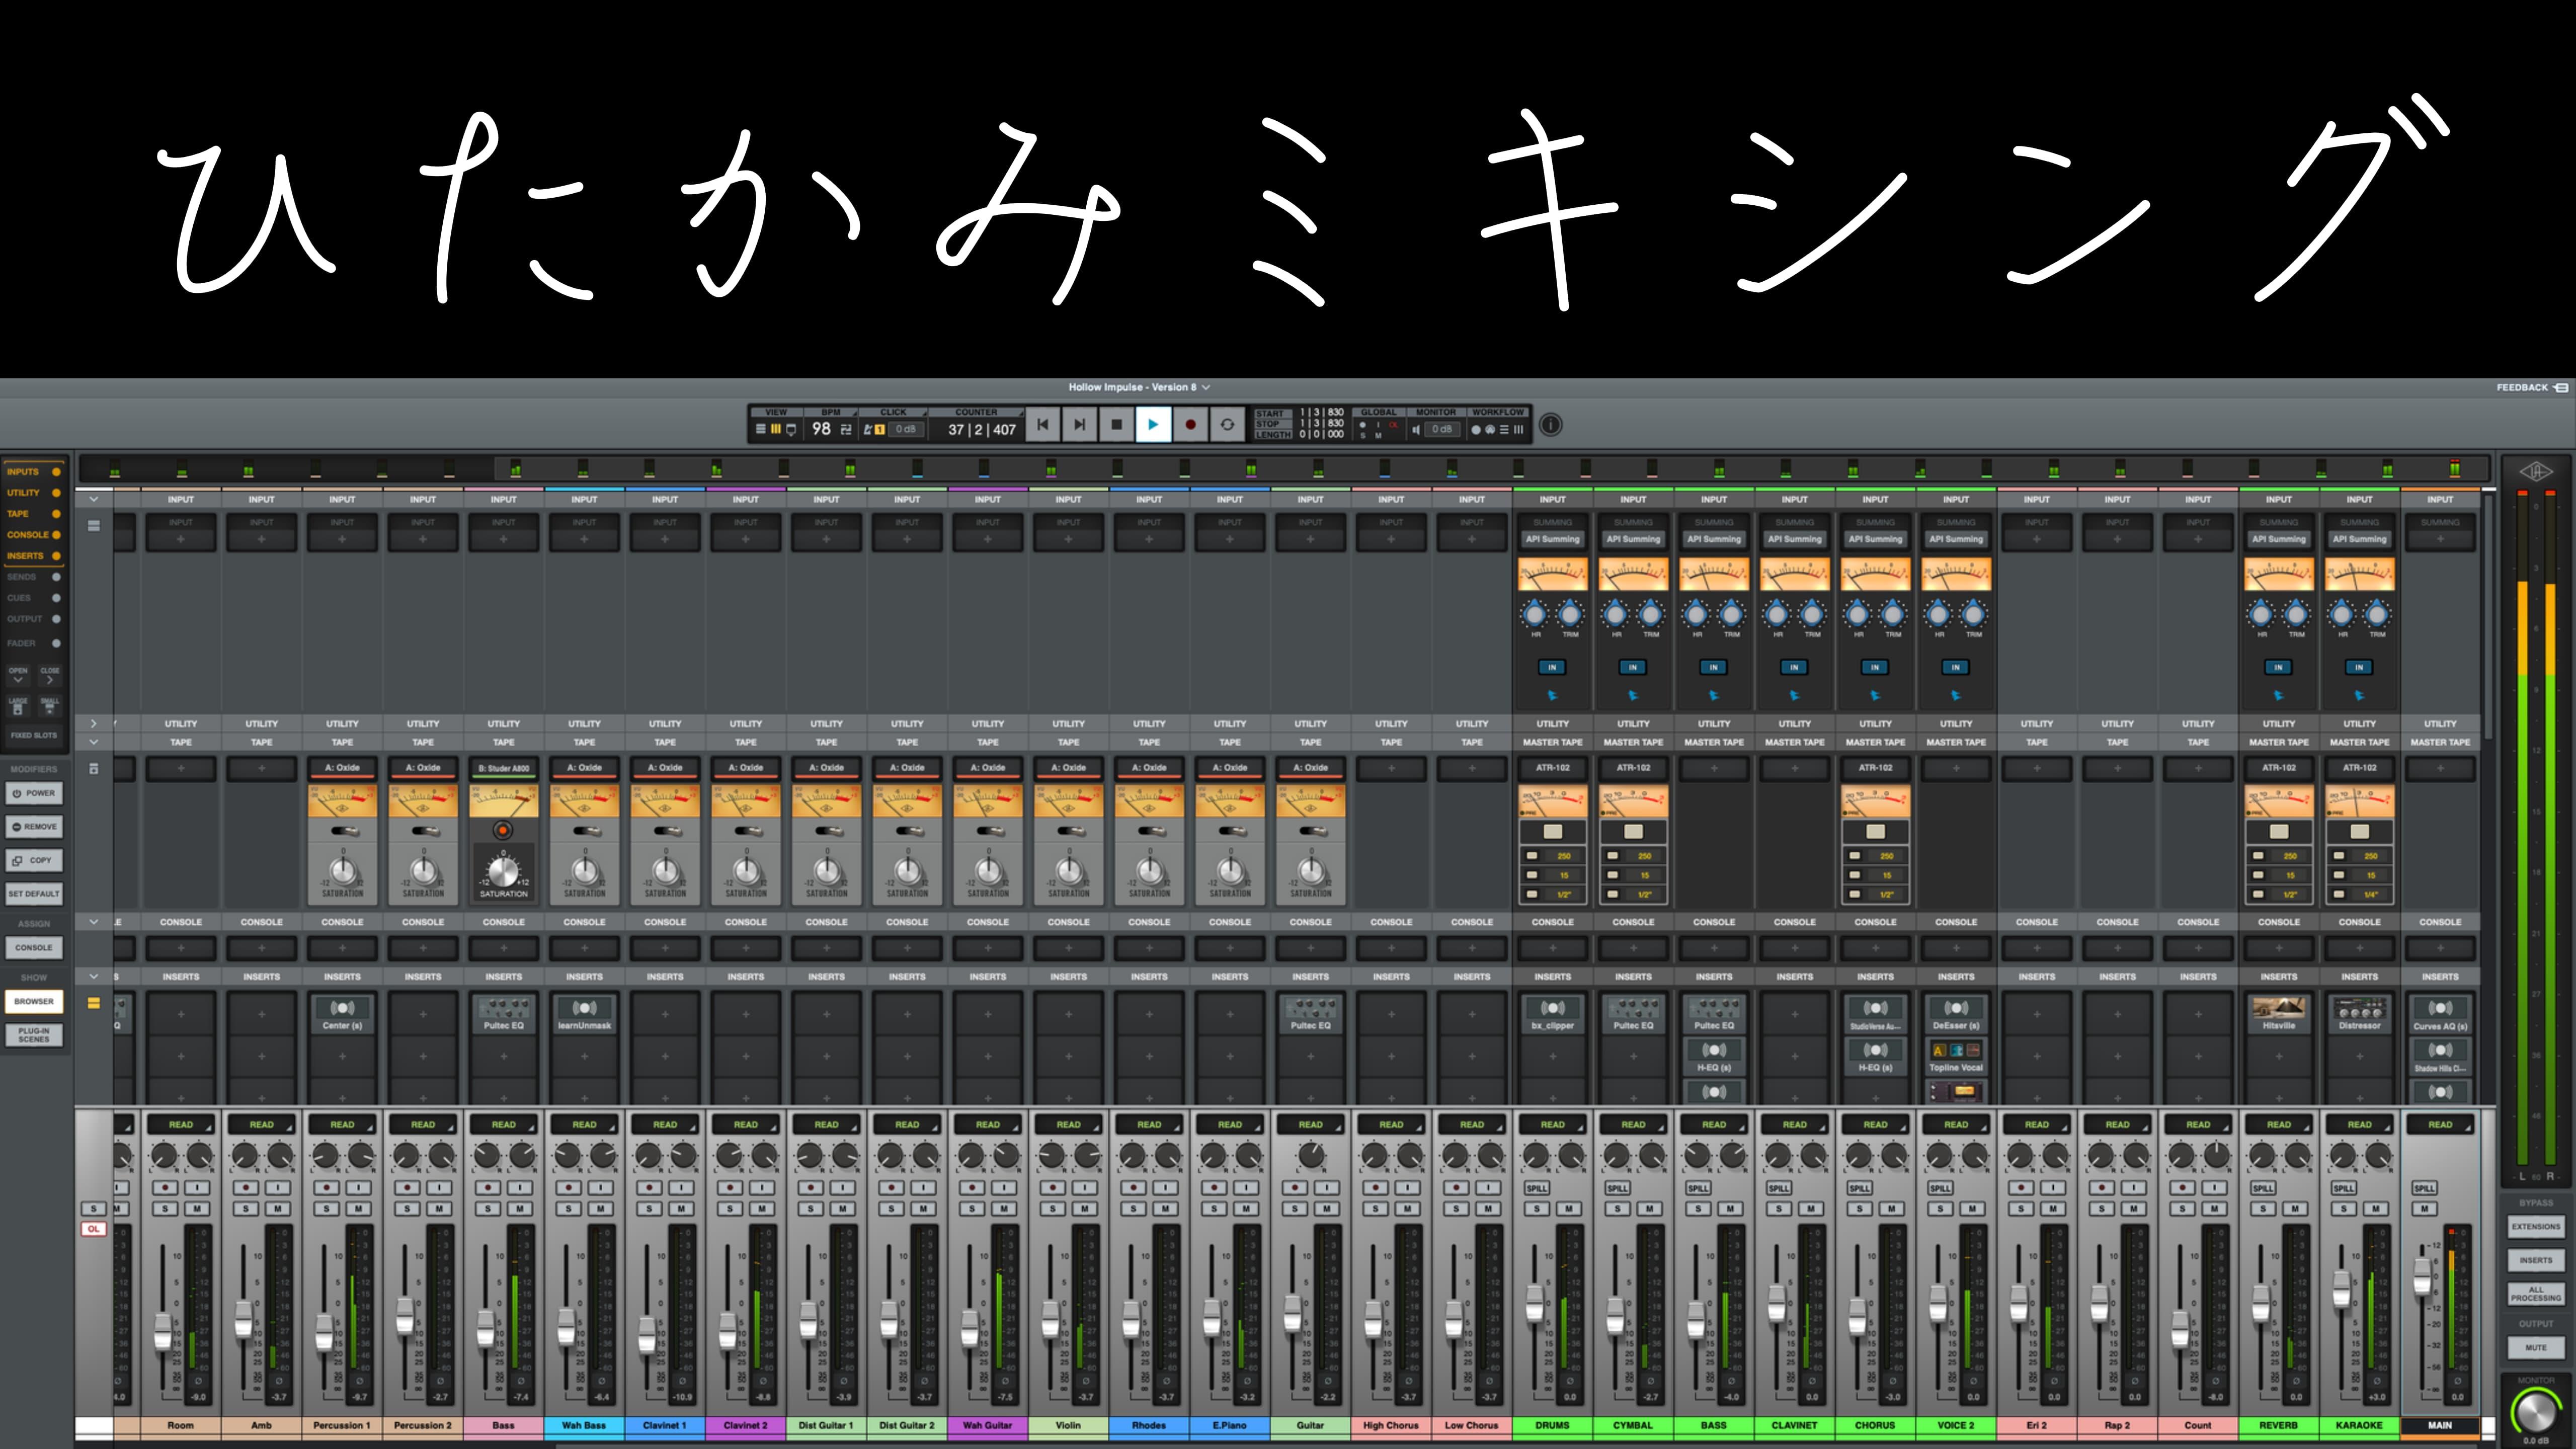Open the info button beside Workflow

pos(1550,425)
